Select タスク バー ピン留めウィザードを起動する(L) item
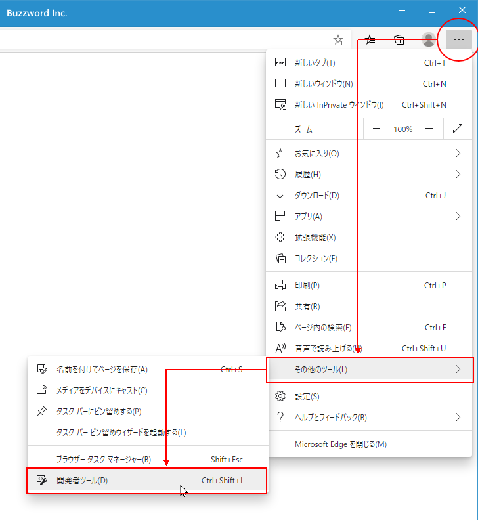Screen dimensions: 478x520 pyautogui.click(x=147, y=433)
